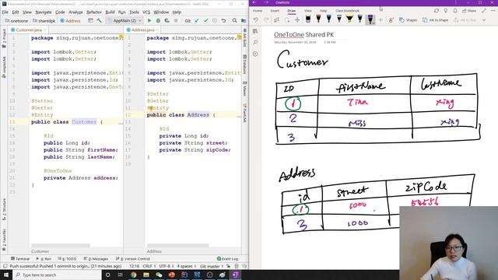The image size is (498, 280).
Task: Click the lightbulb Tell Me icon
Action: point(446,11)
